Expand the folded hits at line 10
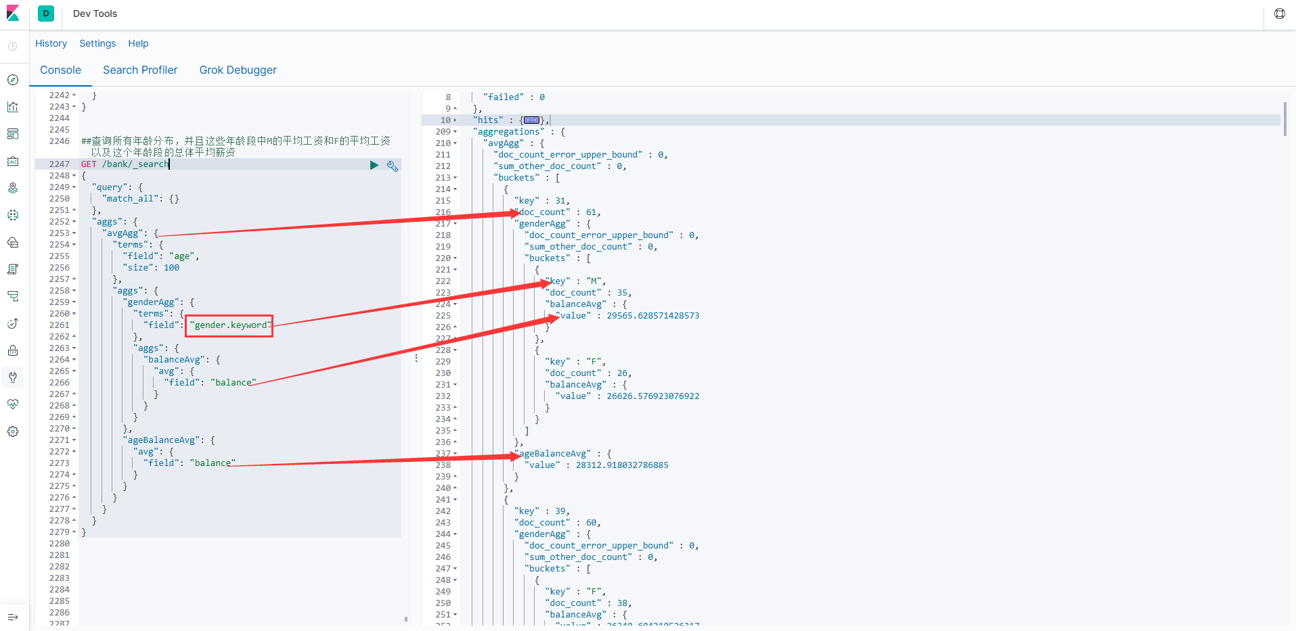This screenshot has width=1296, height=631. [x=455, y=120]
